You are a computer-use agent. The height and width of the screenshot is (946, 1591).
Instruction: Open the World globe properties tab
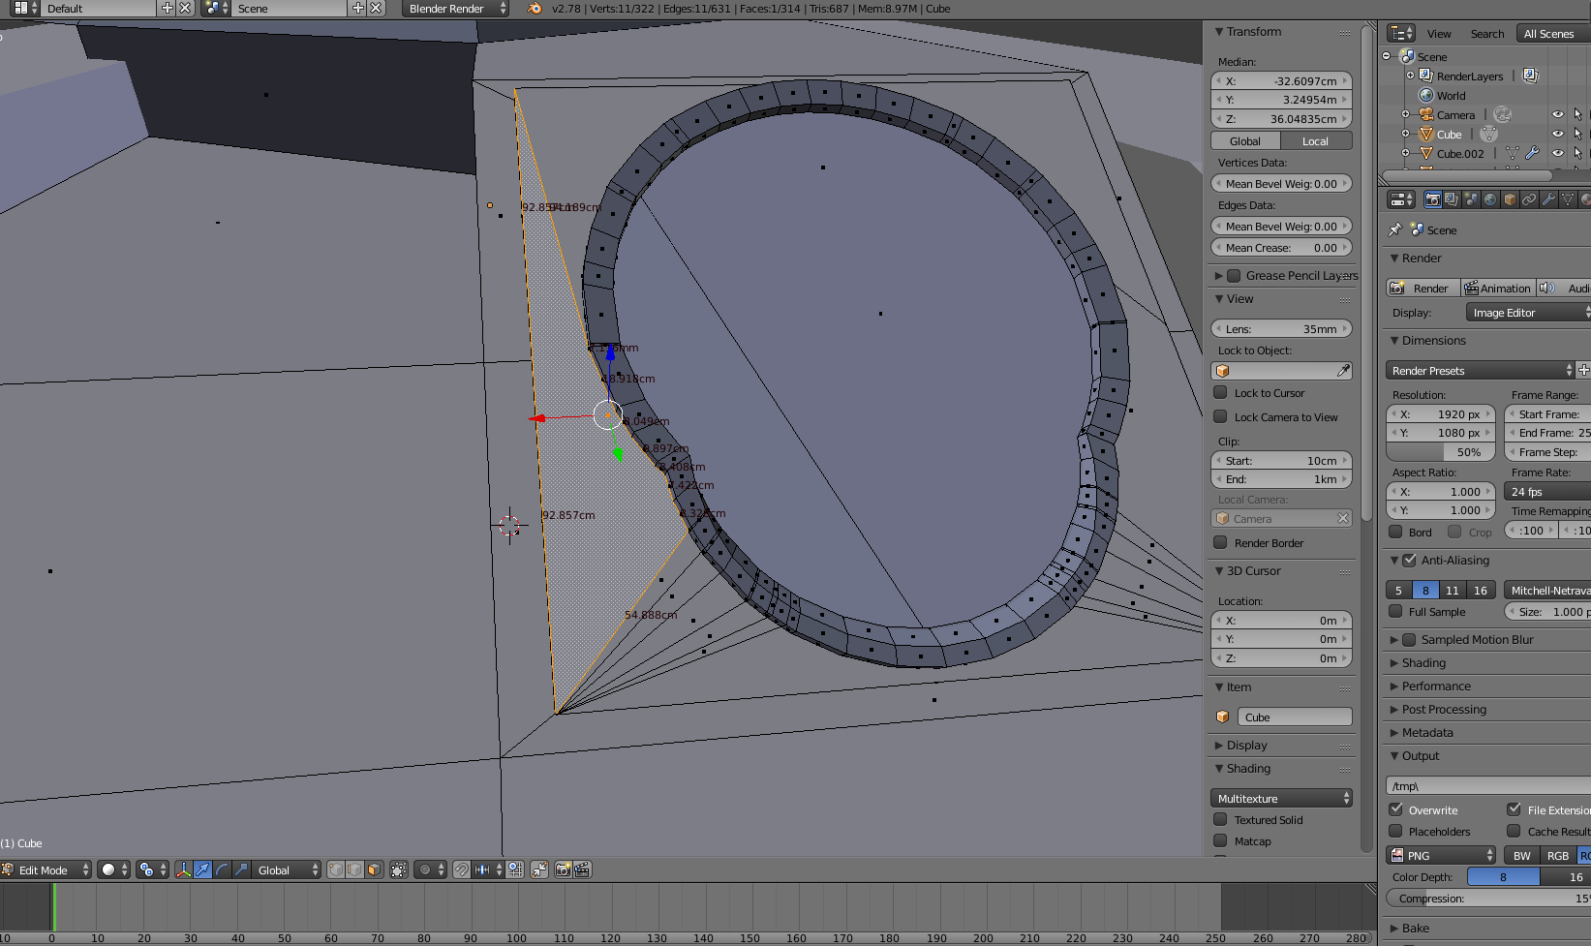pyautogui.click(x=1490, y=199)
